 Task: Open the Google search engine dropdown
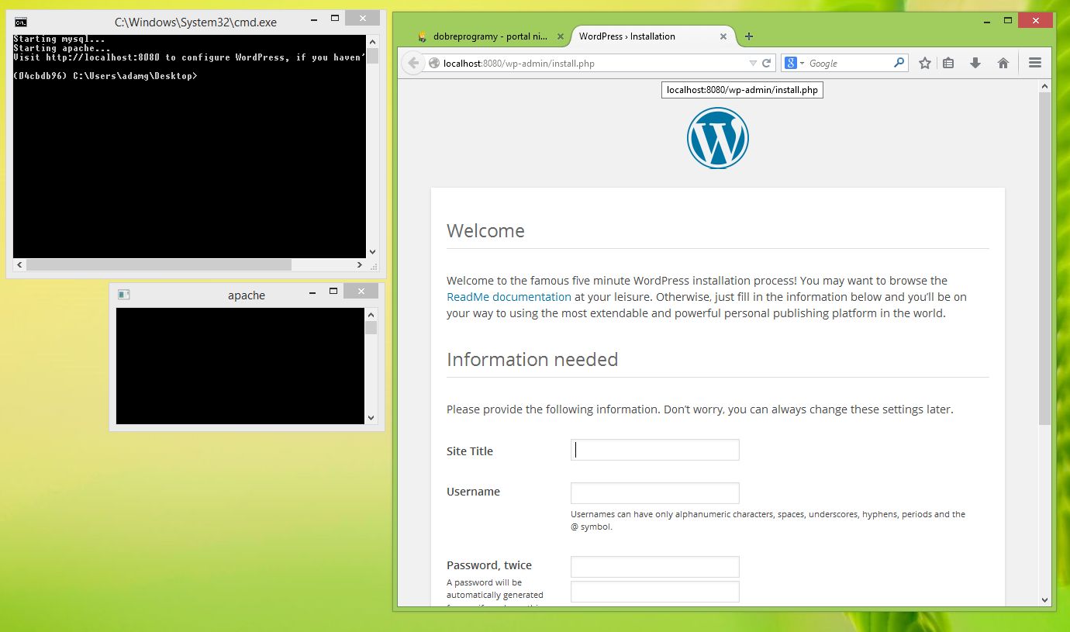click(x=794, y=64)
